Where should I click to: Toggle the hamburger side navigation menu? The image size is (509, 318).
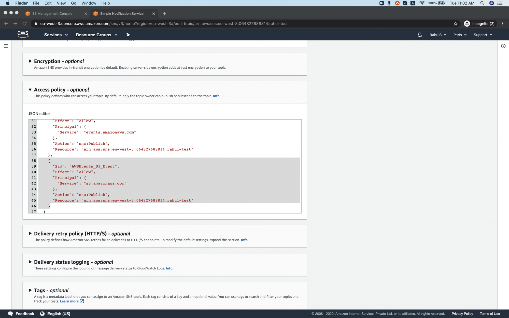(6, 46)
